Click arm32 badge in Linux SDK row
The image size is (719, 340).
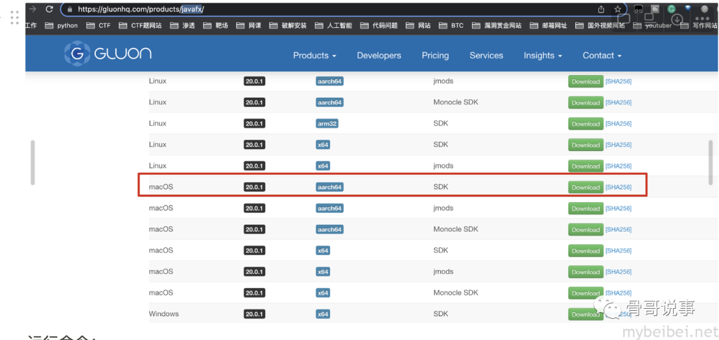[327, 124]
